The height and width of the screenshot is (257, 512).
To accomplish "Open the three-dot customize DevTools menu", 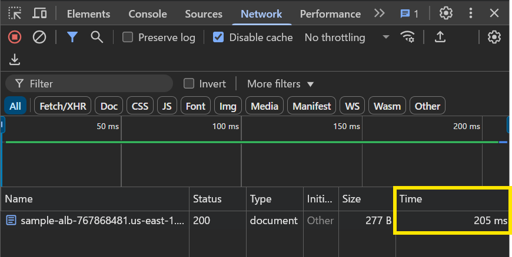I will 471,13.
